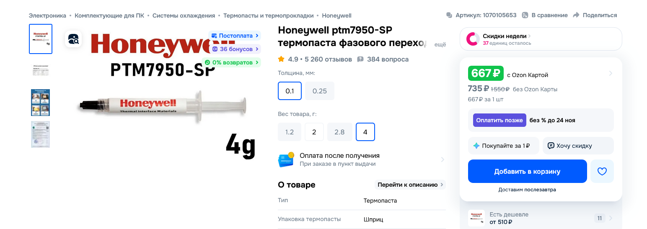Click Оплатить позже purple button

[x=499, y=120]
